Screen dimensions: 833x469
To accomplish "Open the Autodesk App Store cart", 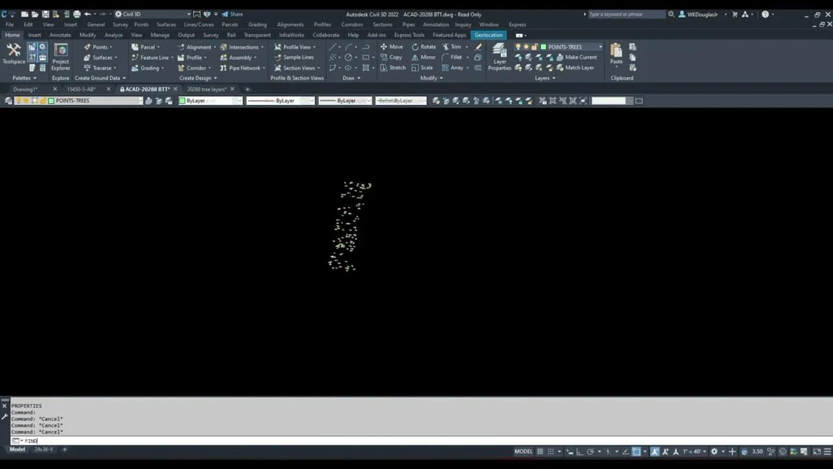I will 735,14.
